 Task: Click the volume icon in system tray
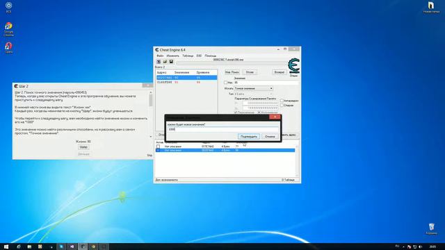point(420,247)
